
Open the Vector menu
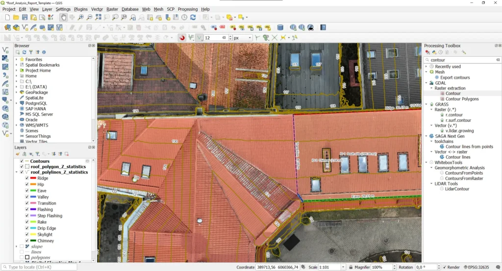point(97,9)
